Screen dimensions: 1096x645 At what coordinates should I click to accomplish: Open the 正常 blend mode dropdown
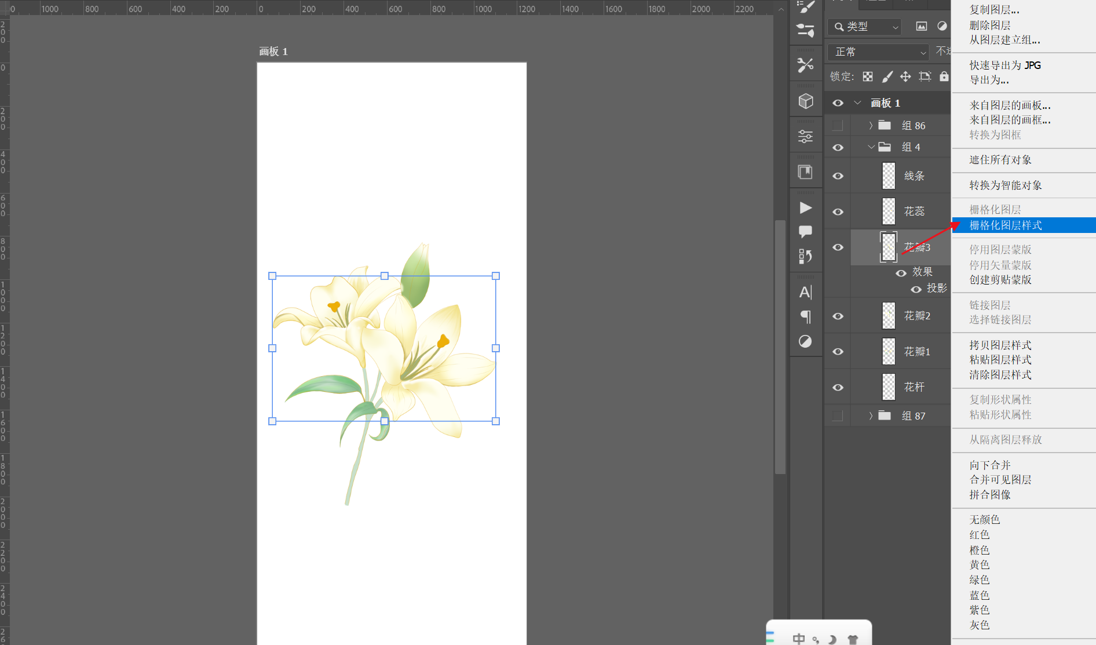point(878,52)
